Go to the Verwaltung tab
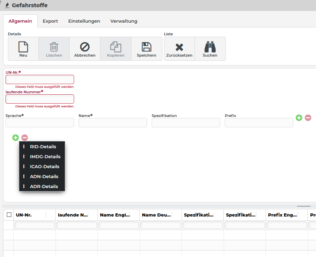Viewport: 316px width, 257px height. pos(124,21)
